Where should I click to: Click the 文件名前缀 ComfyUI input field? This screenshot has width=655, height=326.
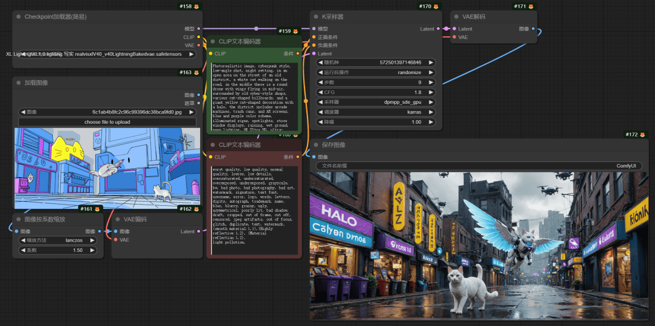(479, 166)
